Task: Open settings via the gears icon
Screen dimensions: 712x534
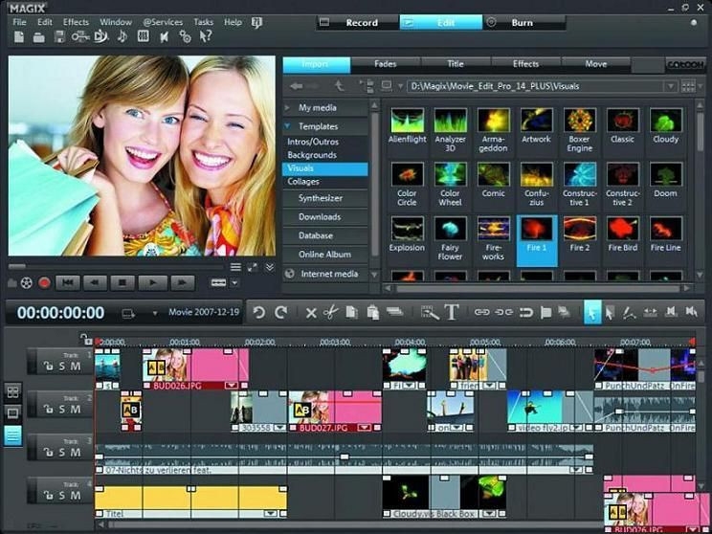Action: tap(185, 36)
